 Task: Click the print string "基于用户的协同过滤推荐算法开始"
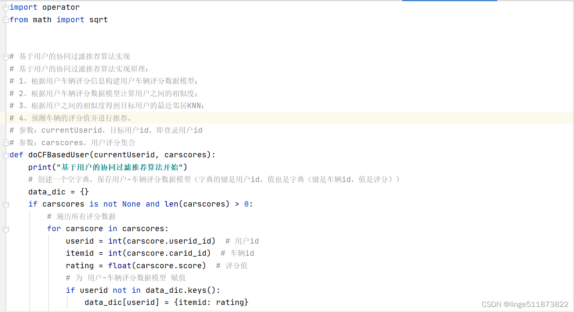[x=120, y=167]
